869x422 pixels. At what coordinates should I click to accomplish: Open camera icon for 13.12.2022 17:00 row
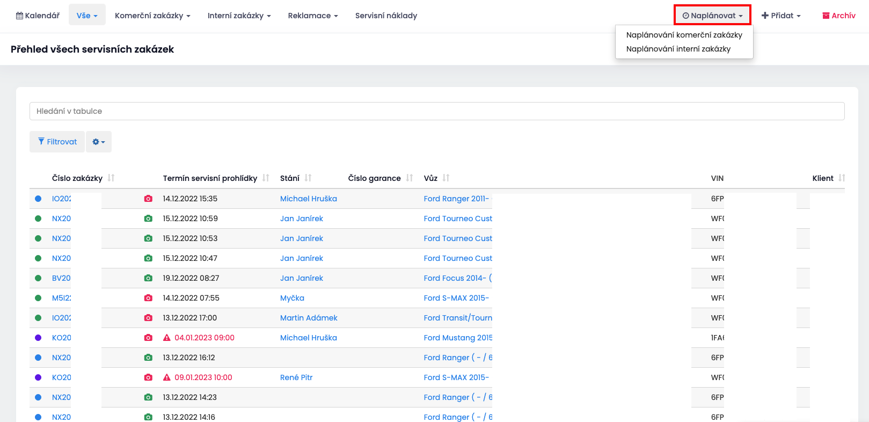tap(148, 318)
